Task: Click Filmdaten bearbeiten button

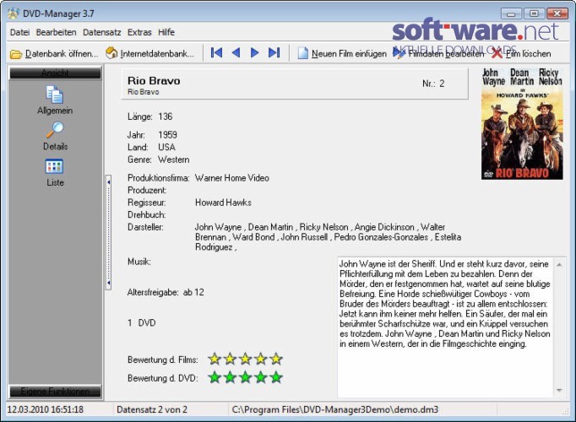Action: coord(437,53)
